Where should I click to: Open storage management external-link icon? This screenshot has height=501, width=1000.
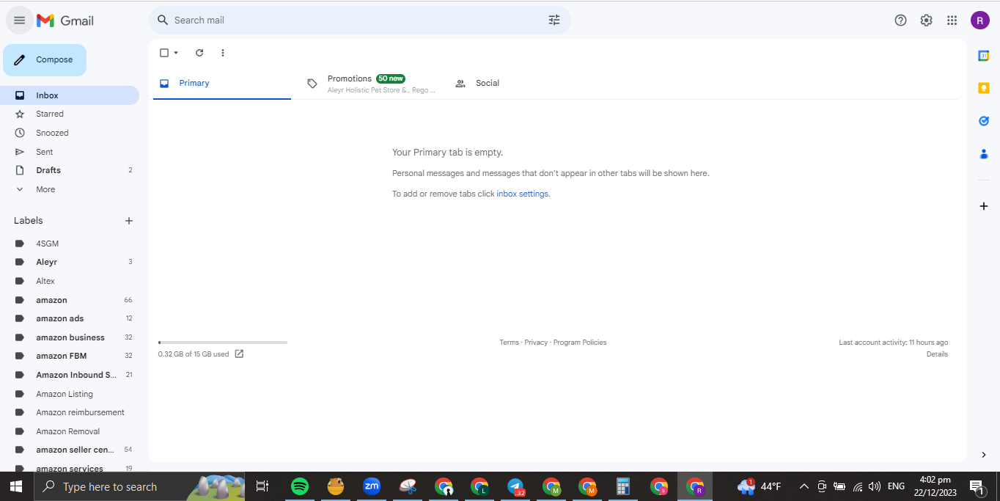(239, 354)
